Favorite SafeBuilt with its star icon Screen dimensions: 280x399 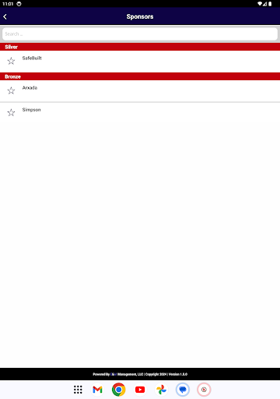[x=11, y=61]
